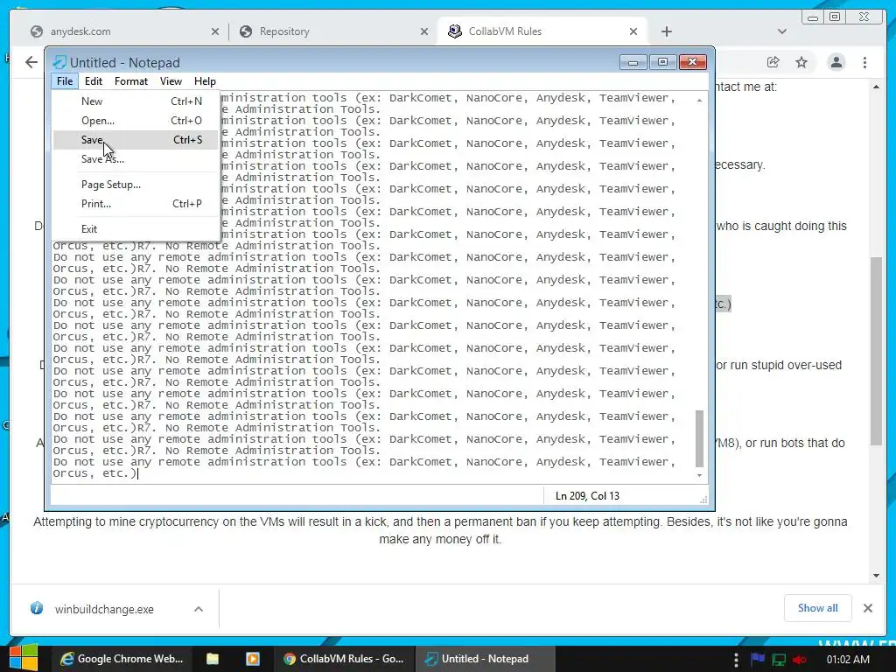Click Chrome page scroll up arrow

point(876,87)
